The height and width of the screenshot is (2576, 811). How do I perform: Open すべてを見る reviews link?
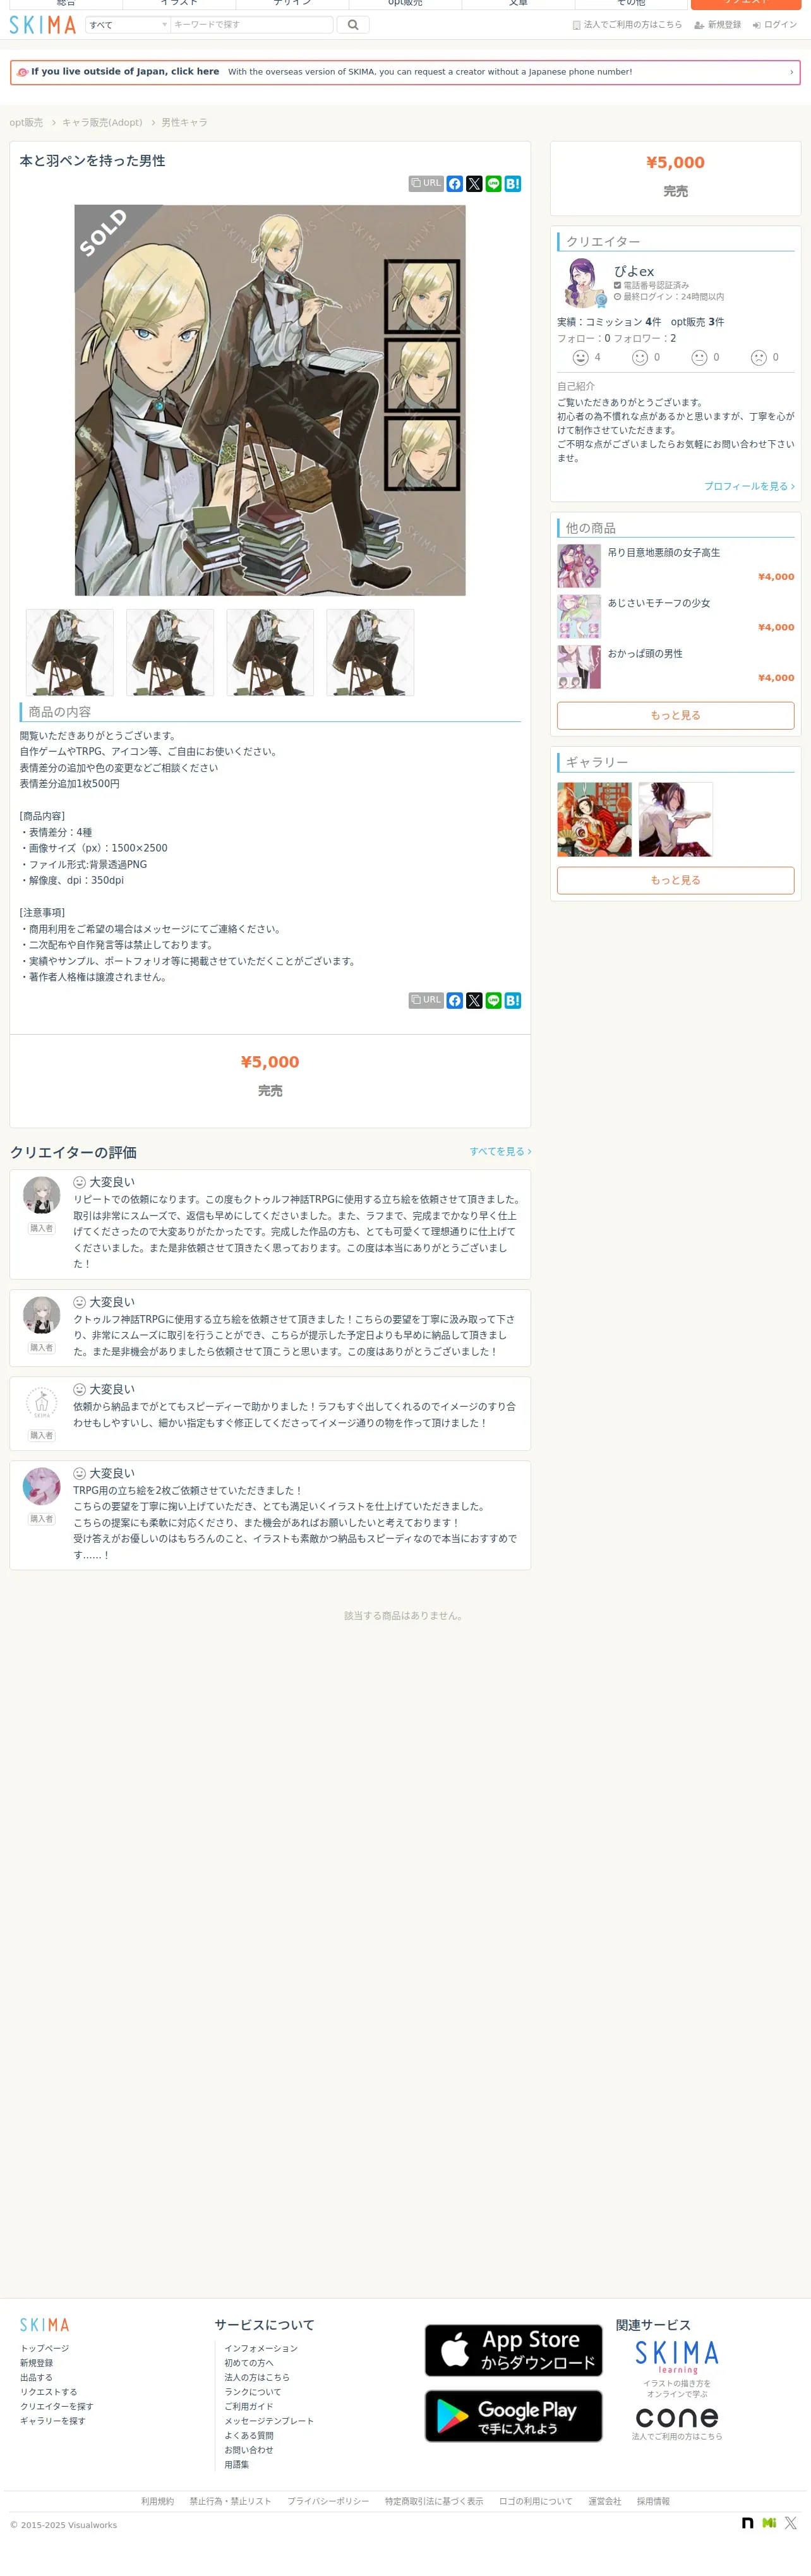click(x=500, y=1152)
